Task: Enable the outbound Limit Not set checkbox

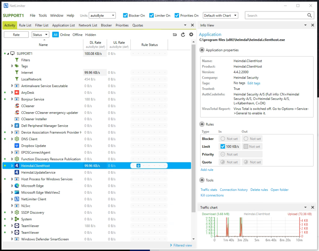Action: [x=246, y=146]
